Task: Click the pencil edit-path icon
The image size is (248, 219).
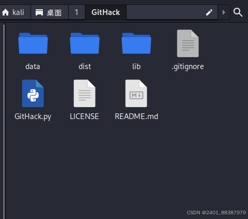Action: (209, 12)
